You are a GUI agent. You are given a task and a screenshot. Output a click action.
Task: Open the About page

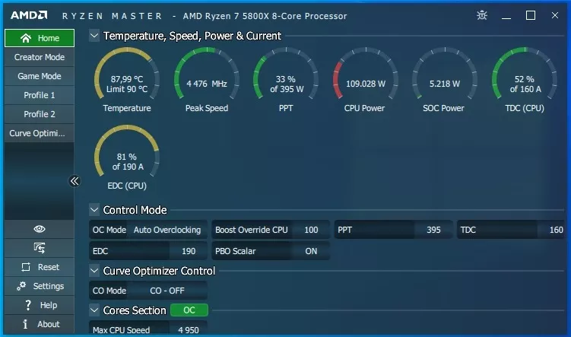coord(40,324)
